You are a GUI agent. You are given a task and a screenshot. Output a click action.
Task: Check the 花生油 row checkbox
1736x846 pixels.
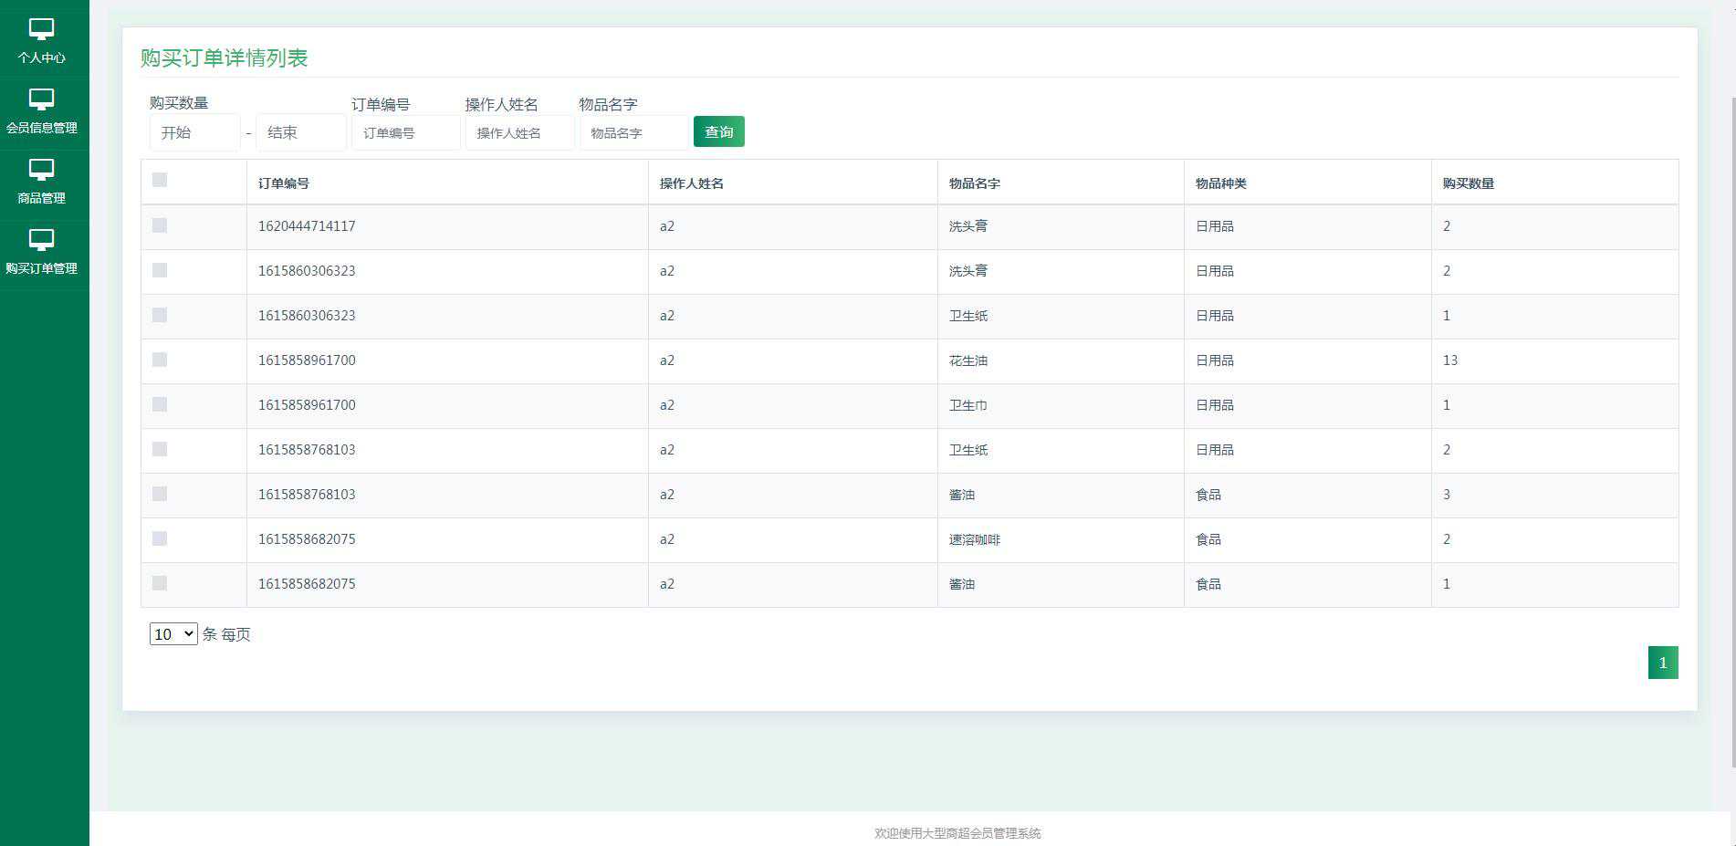click(160, 360)
